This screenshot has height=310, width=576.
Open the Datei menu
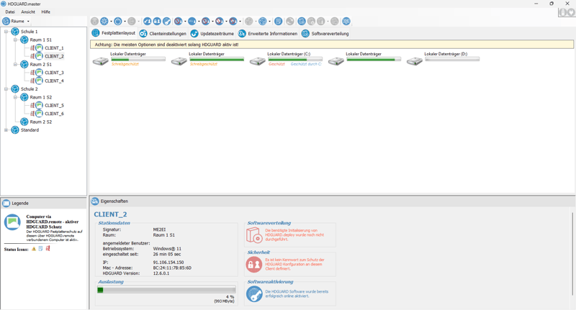tap(10, 12)
